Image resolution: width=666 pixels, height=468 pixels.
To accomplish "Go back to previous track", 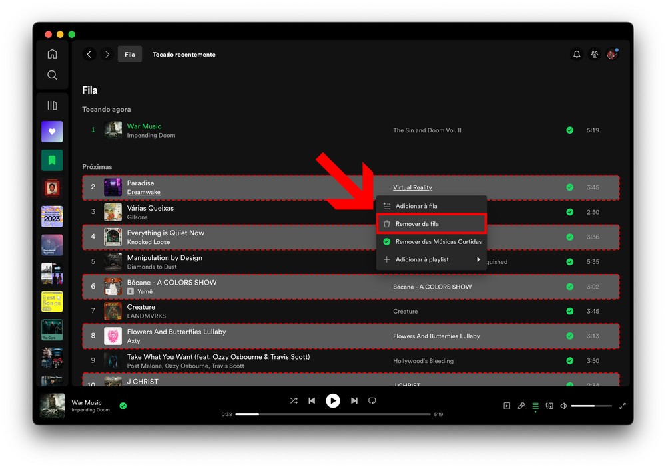I will pyautogui.click(x=312, y=401).
